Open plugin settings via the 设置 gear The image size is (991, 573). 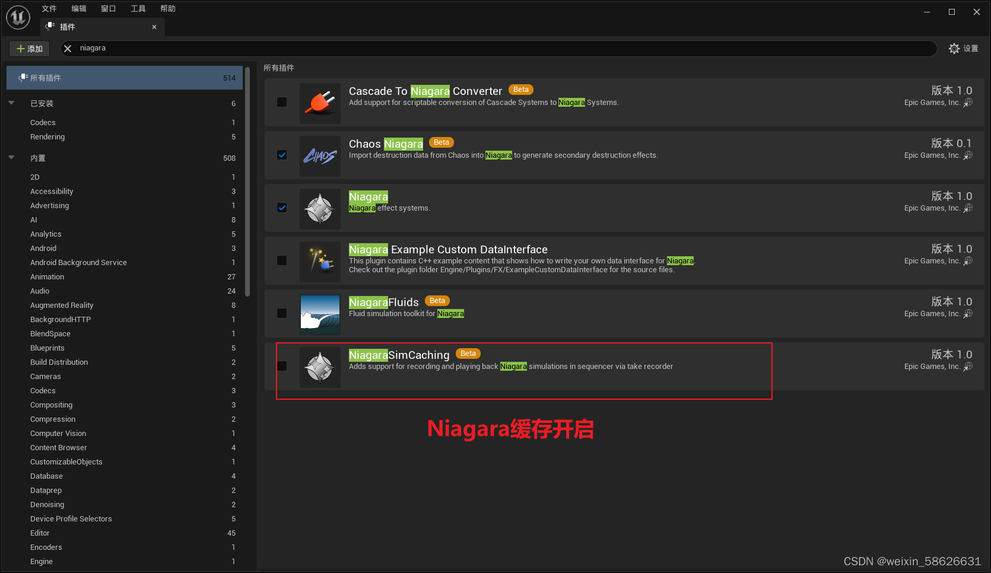(955, 48)
